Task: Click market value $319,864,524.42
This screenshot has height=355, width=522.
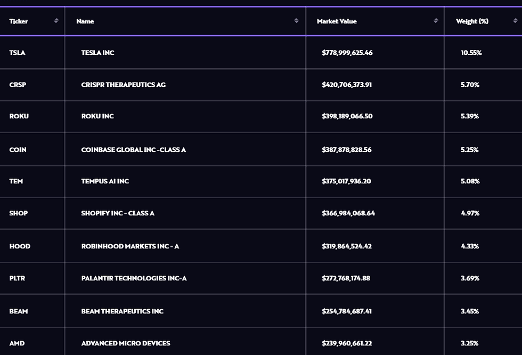Action: pos(347,246)
